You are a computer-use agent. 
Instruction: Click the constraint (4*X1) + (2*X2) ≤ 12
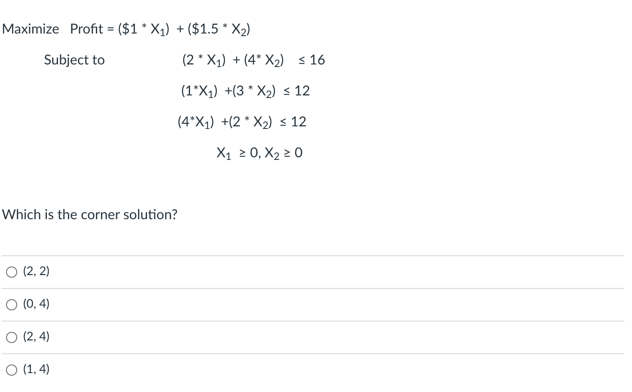pyautogui.click(x=241, y=122)
